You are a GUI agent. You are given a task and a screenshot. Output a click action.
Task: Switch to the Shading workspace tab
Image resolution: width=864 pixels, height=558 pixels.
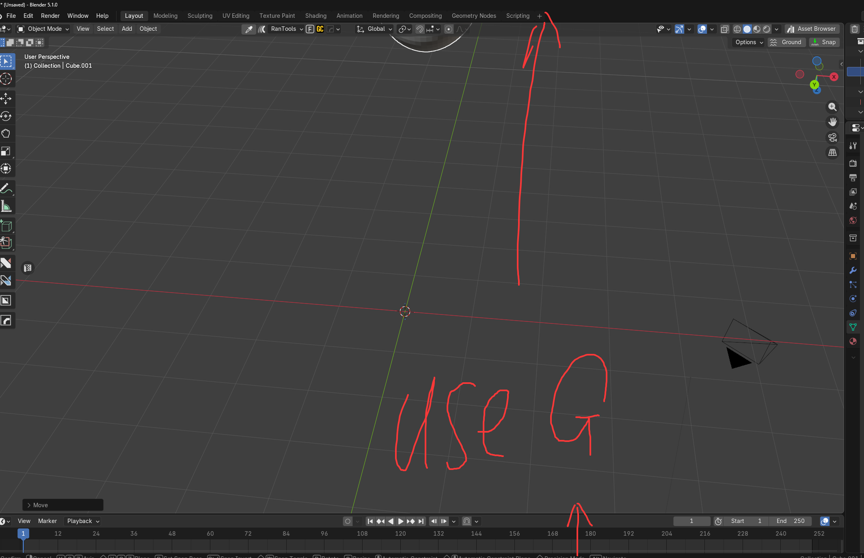315,16
